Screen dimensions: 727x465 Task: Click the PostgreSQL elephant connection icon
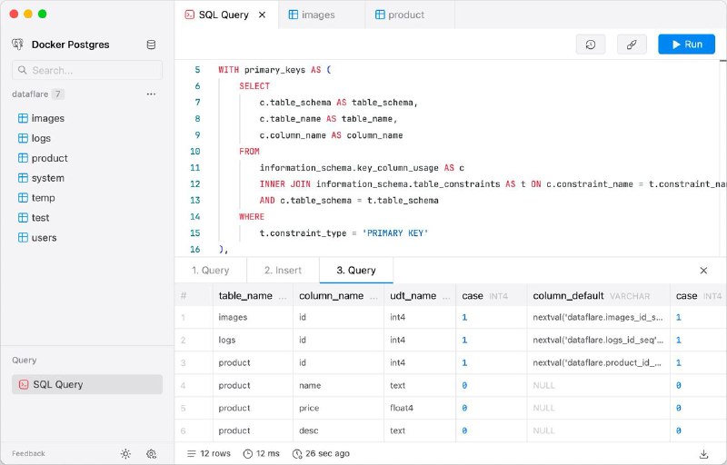pyautogui.click(x=18, y=45)
